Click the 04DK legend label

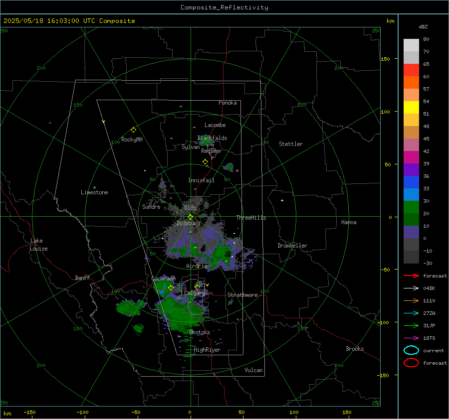(429, 288)
